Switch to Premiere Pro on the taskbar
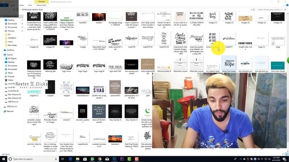The width and height of the screenshot is (289, 162). pos(122,159)
